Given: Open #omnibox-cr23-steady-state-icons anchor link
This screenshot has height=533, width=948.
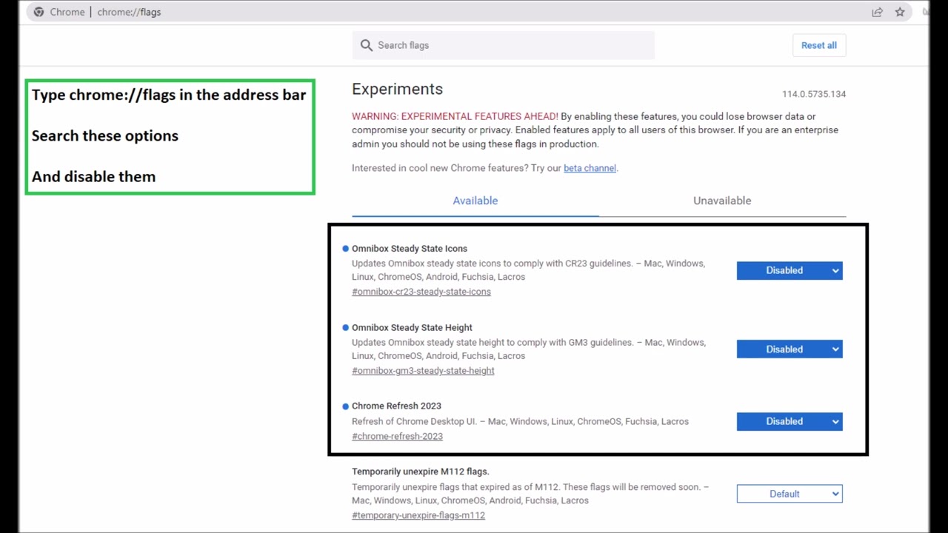Looking at the screenshot, I should tap(421, 292).
